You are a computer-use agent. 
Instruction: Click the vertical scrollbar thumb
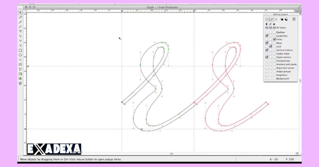click(300, 81)
